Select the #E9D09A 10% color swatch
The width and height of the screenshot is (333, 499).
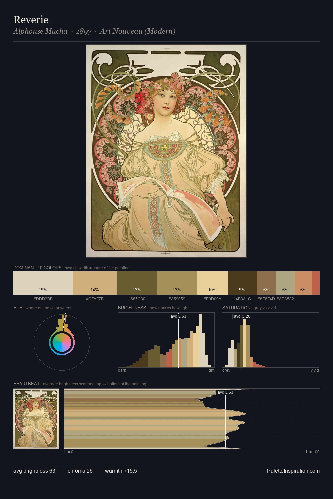pos(212,283)
